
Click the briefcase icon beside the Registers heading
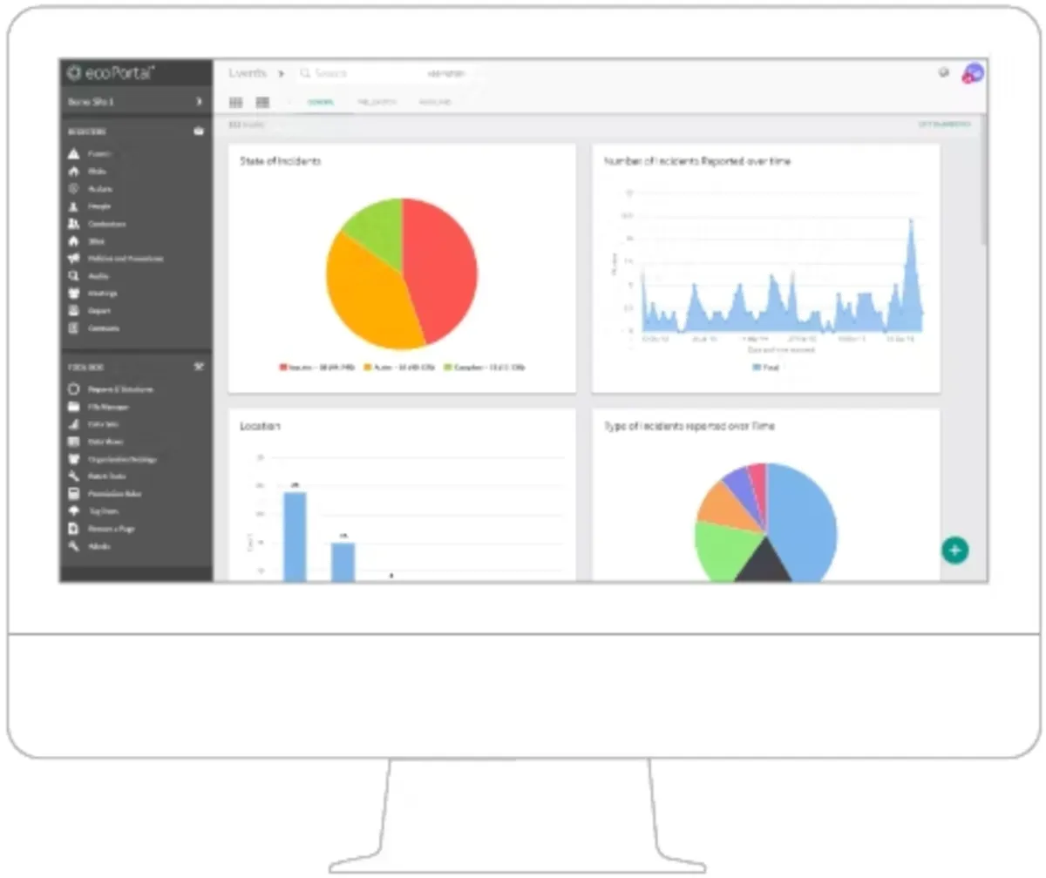pyautogui.click(x=198, y=132)
